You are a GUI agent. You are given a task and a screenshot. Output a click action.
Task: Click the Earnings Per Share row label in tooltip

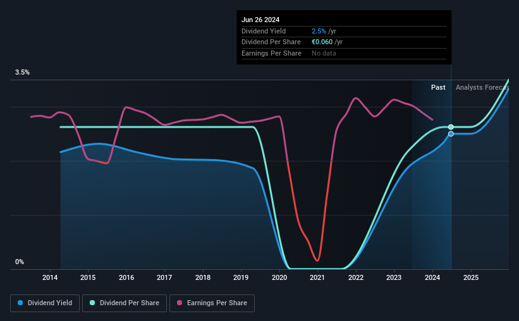(271, 53)
